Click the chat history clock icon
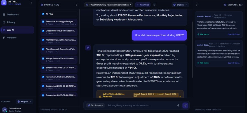The width and height of the screenshot is (247, 113). click(87, 5)
